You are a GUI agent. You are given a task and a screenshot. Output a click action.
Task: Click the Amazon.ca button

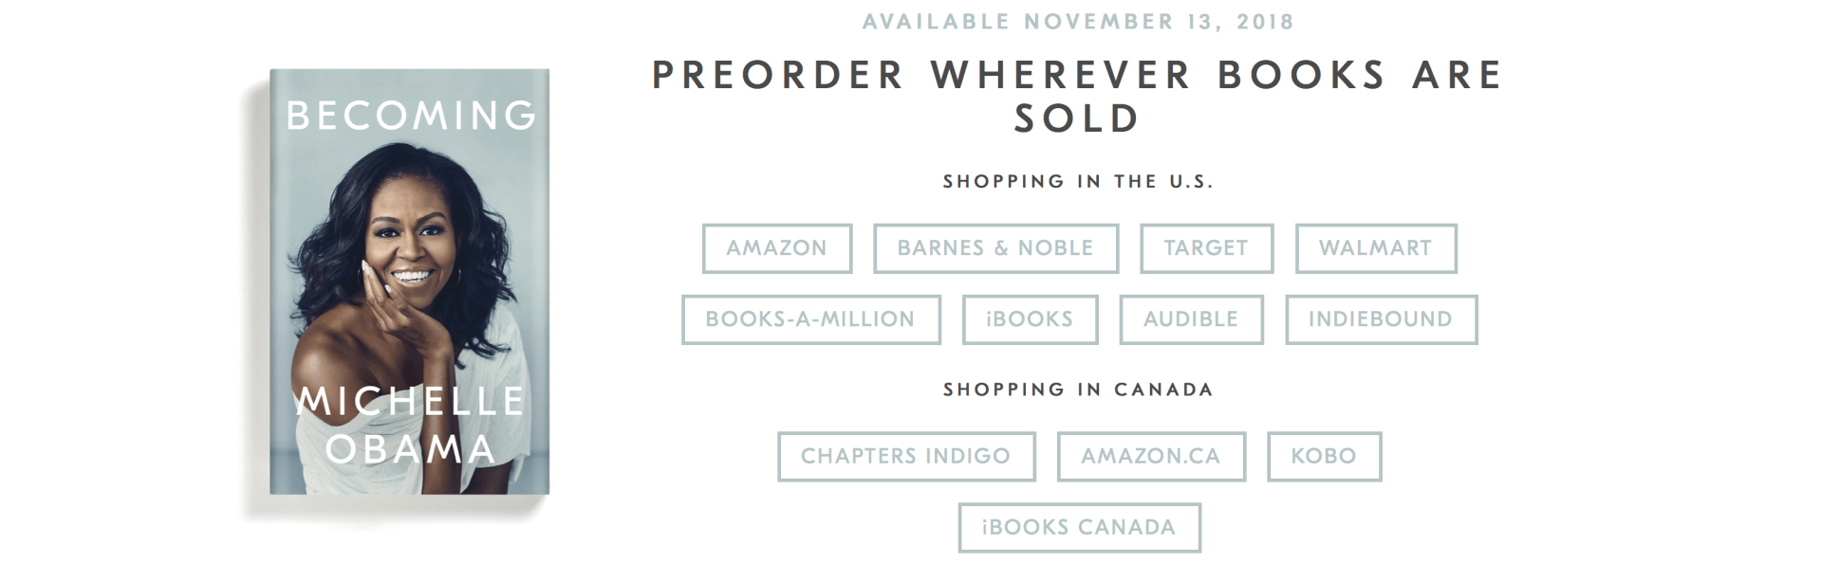click(1151, 456)
